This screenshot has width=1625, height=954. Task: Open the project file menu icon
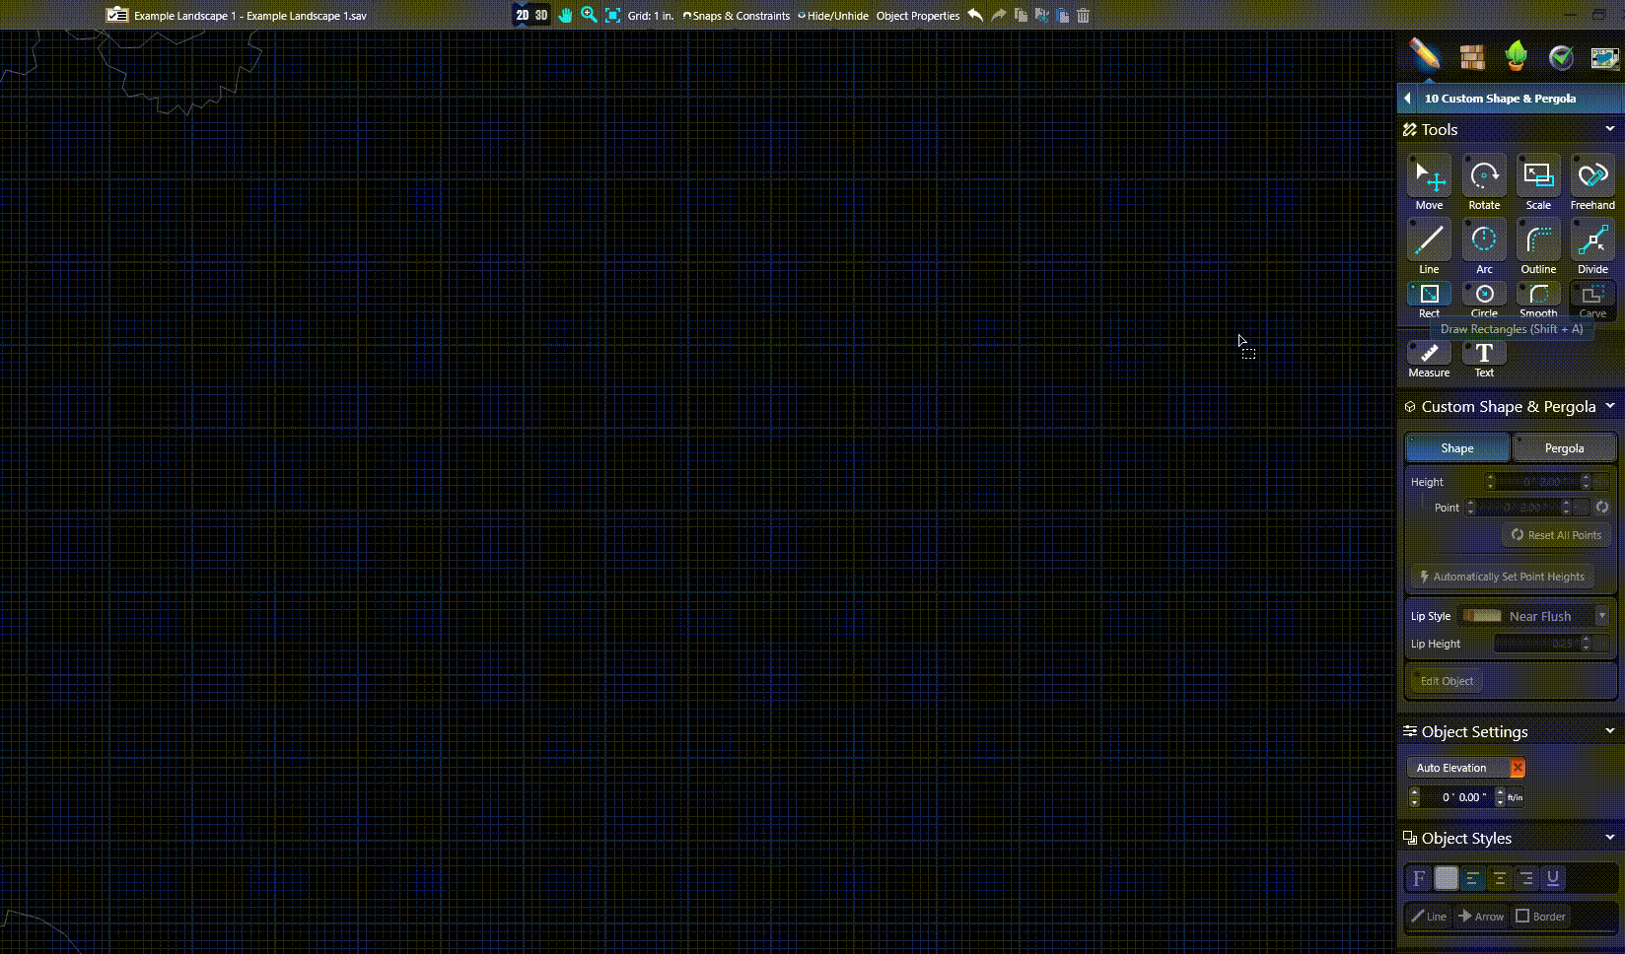(117, 15)
